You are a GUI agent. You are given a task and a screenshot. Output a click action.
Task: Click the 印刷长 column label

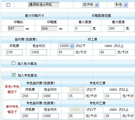point(19,22)
